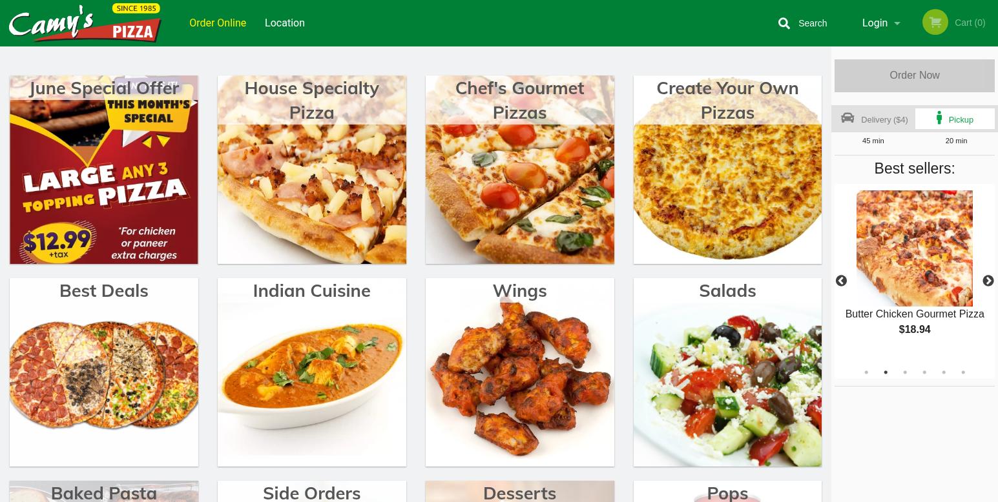The width and height of the screenshot is (998, 502).
Task: Click the delivery car icon
Action: (x=847, y=118)
